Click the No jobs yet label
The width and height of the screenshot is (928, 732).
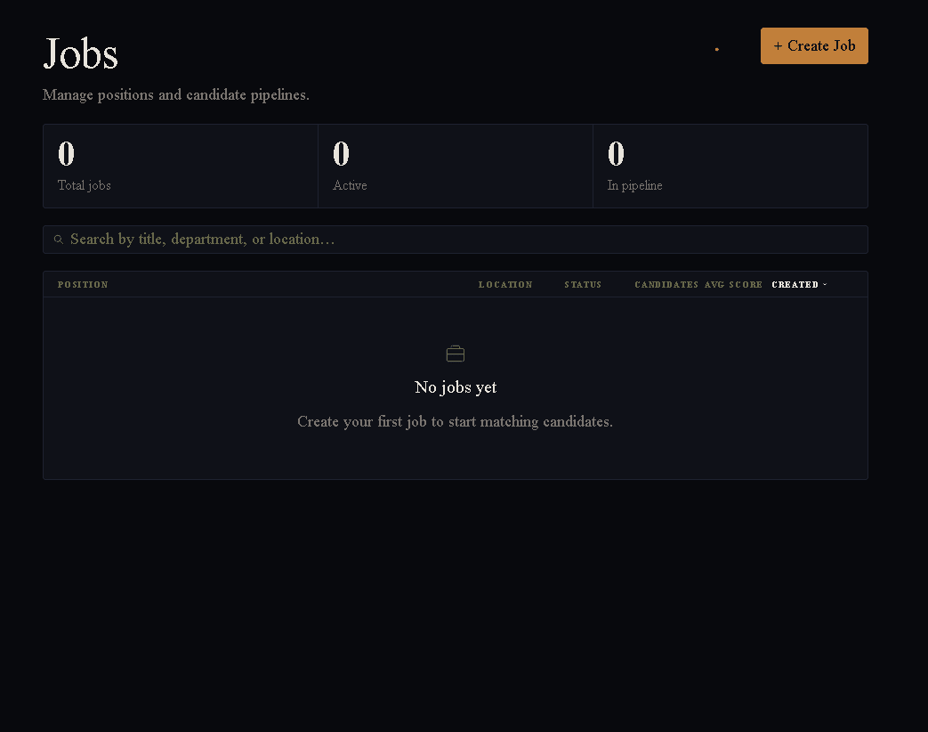tap(456, 387)
